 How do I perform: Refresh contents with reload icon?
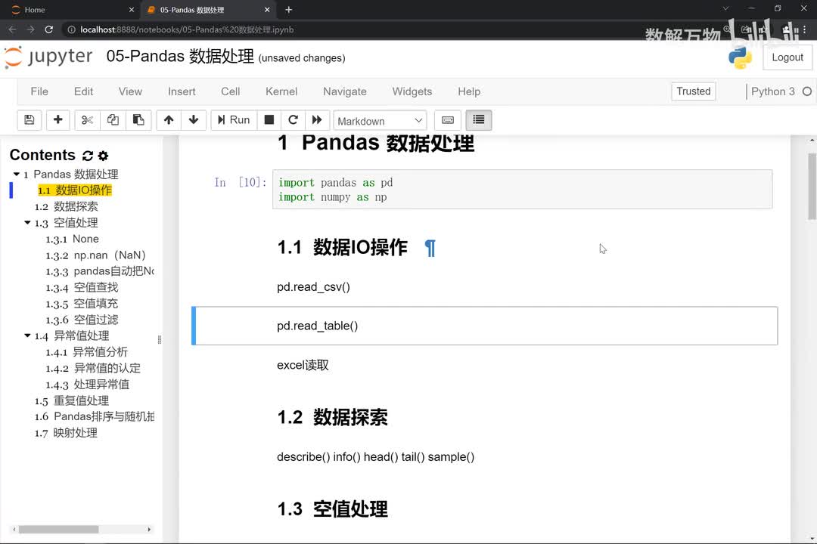click(88, 156)
